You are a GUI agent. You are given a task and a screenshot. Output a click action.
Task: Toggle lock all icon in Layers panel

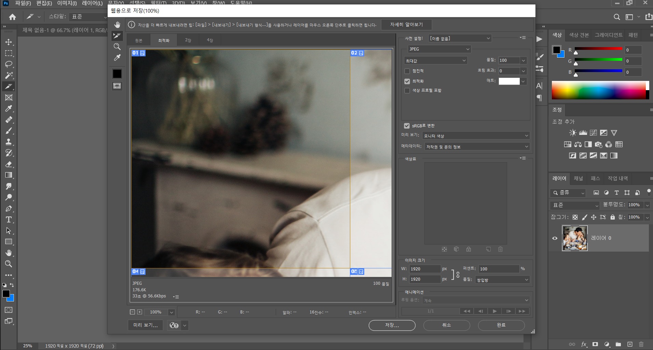(613, 217)
